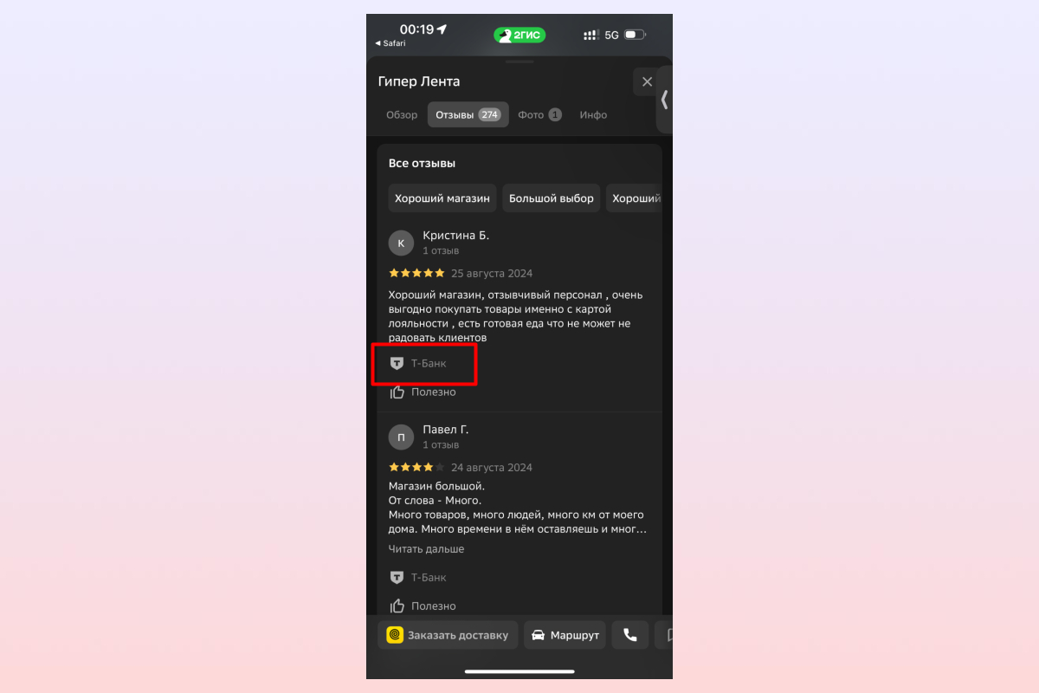Tap the Заказать доставку button
This screenshot has width=1039, height=693.
448,635
